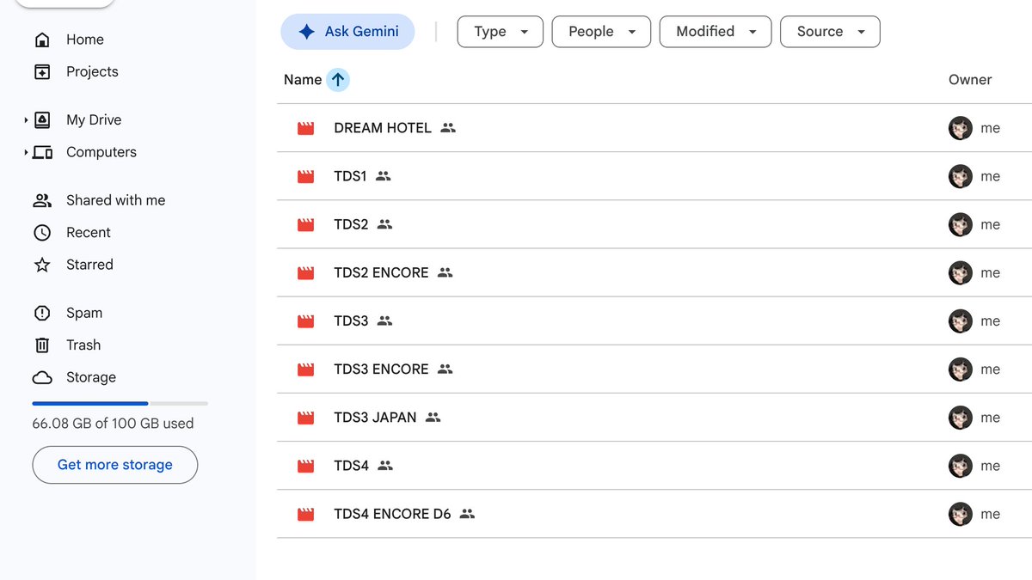Click the video file icon beside TDS3 JAPAN
The image size is (1032, 580).
[x=305, y=418]
